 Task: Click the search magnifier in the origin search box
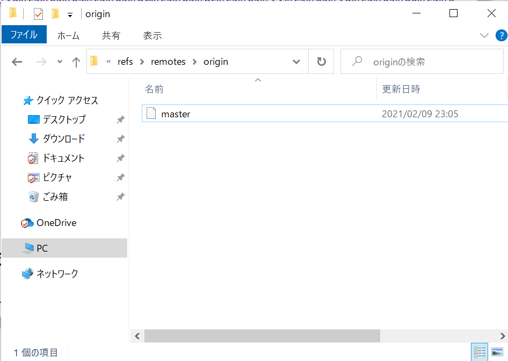357,61
